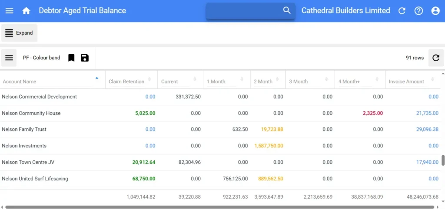Select Nelson Community House row

[x=220, y=113]
